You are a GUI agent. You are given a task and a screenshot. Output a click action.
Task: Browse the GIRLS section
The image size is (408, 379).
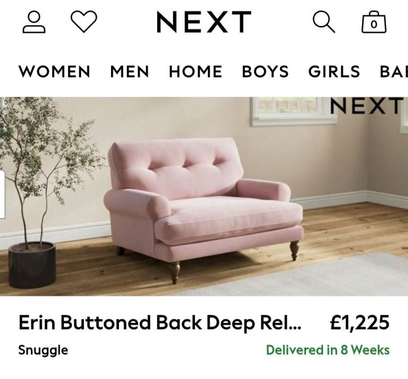pos(334,72)
